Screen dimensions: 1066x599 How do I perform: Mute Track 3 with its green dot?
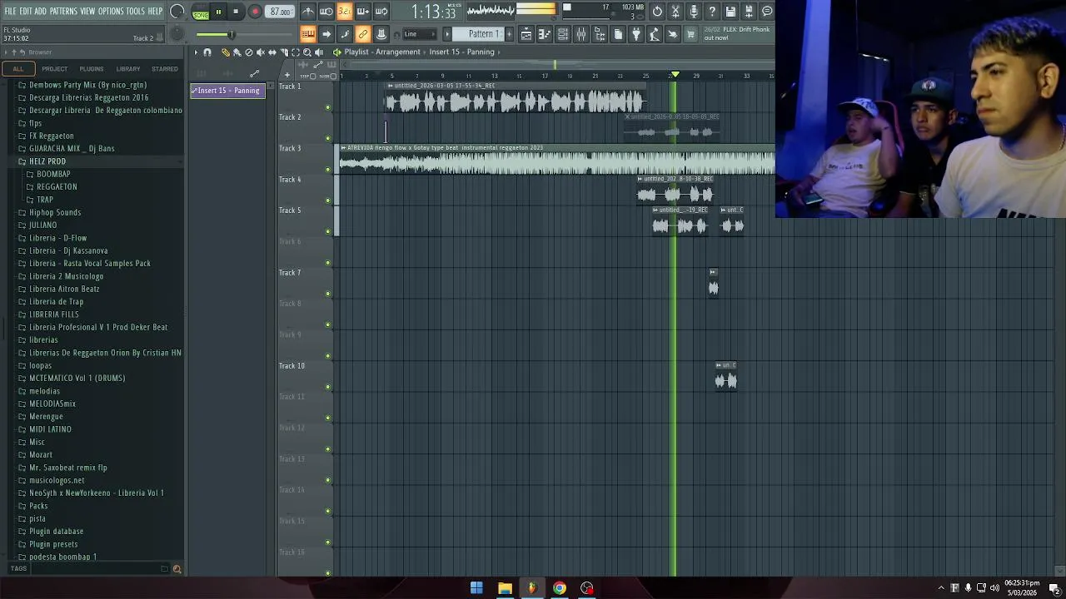[327, 169]
